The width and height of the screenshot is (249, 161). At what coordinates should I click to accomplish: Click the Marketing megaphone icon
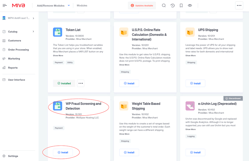[4, 59]
